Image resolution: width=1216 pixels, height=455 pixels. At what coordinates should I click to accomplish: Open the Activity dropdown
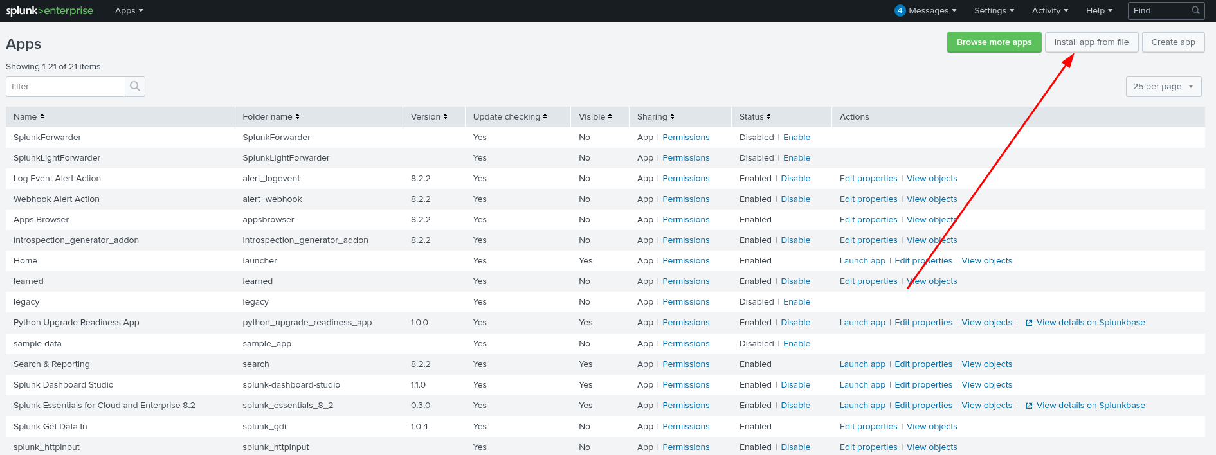[1050, 10]
